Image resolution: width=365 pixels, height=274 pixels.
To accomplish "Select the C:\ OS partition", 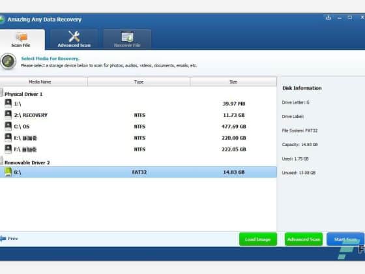I will [x=138, y=127].
